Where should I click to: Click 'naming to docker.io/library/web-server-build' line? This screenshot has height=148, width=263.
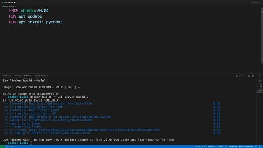52,133
